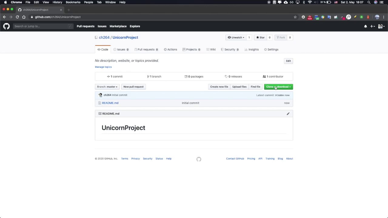
Task: Click the GitHub logo in the header
Action: tap(6, 26)
